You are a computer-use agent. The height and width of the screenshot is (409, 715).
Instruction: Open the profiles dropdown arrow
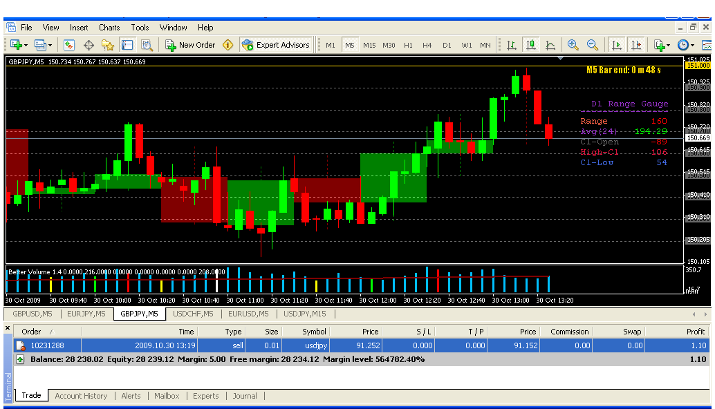pyautogui.click(x=50, y=46)
